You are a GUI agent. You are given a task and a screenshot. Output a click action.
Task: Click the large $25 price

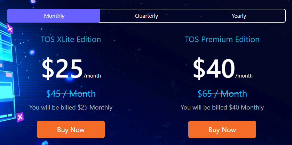tap(62, 69)
